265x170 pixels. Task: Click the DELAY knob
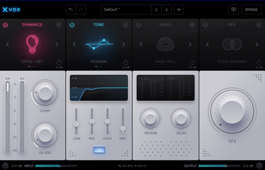[x=181, y=118]
